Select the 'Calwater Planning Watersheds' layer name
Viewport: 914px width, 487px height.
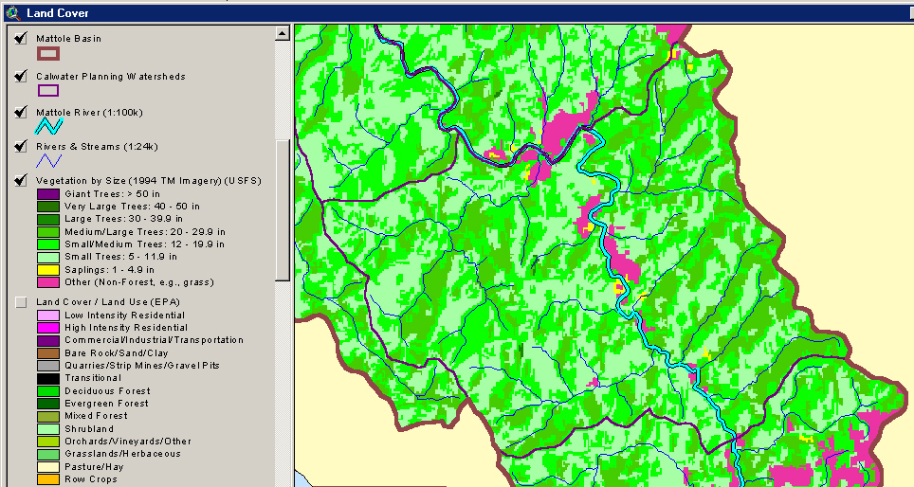tap(111, 77)
